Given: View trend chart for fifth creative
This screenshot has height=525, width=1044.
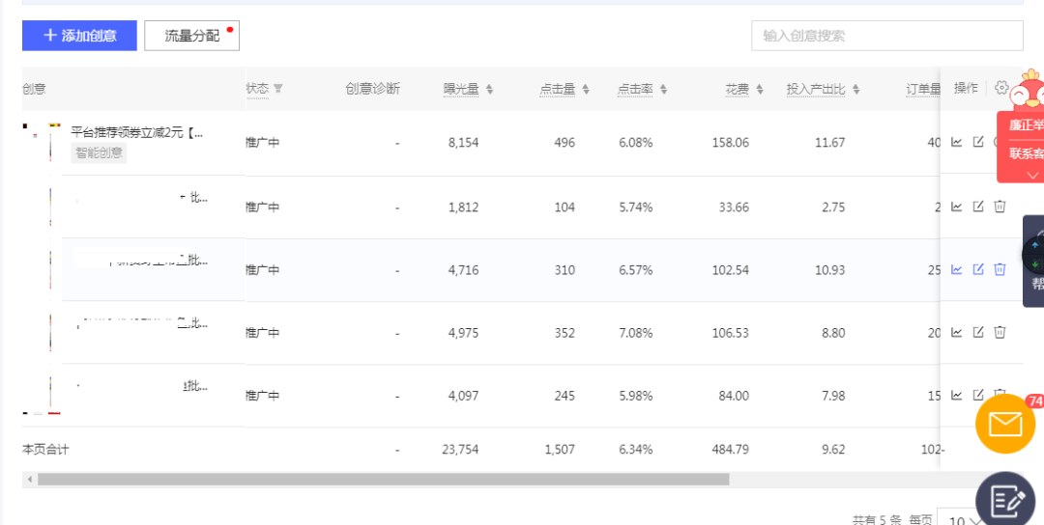Looking at the screenshot, I should pos(957,395).
